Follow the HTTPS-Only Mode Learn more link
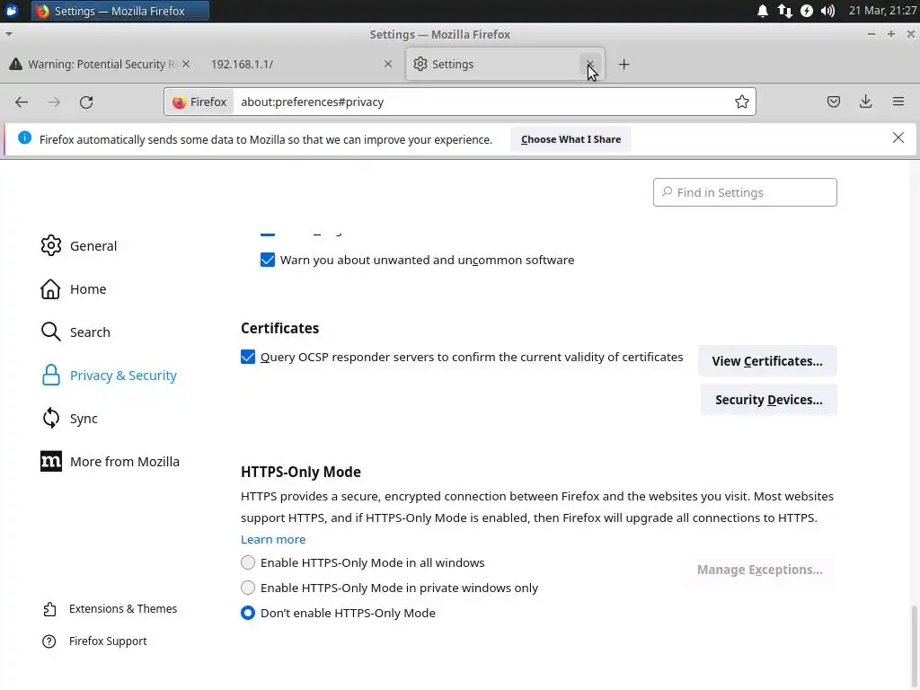This screenshot has height=690, width=920. [273, 539]
